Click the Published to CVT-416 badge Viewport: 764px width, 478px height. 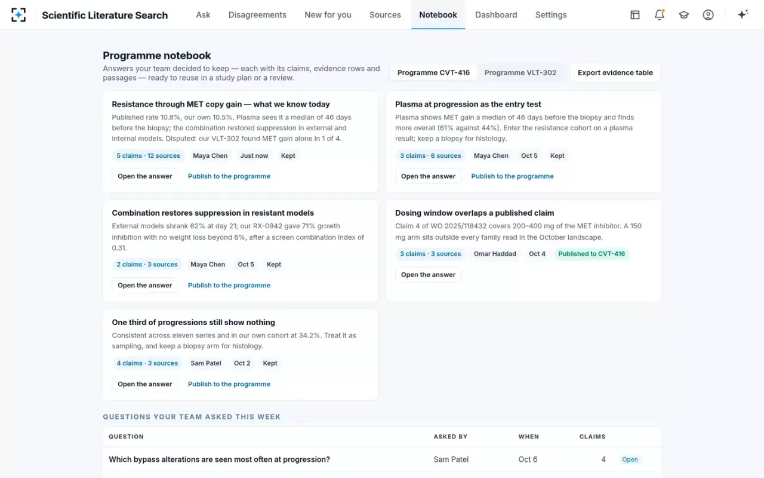[x=592, y=254]
